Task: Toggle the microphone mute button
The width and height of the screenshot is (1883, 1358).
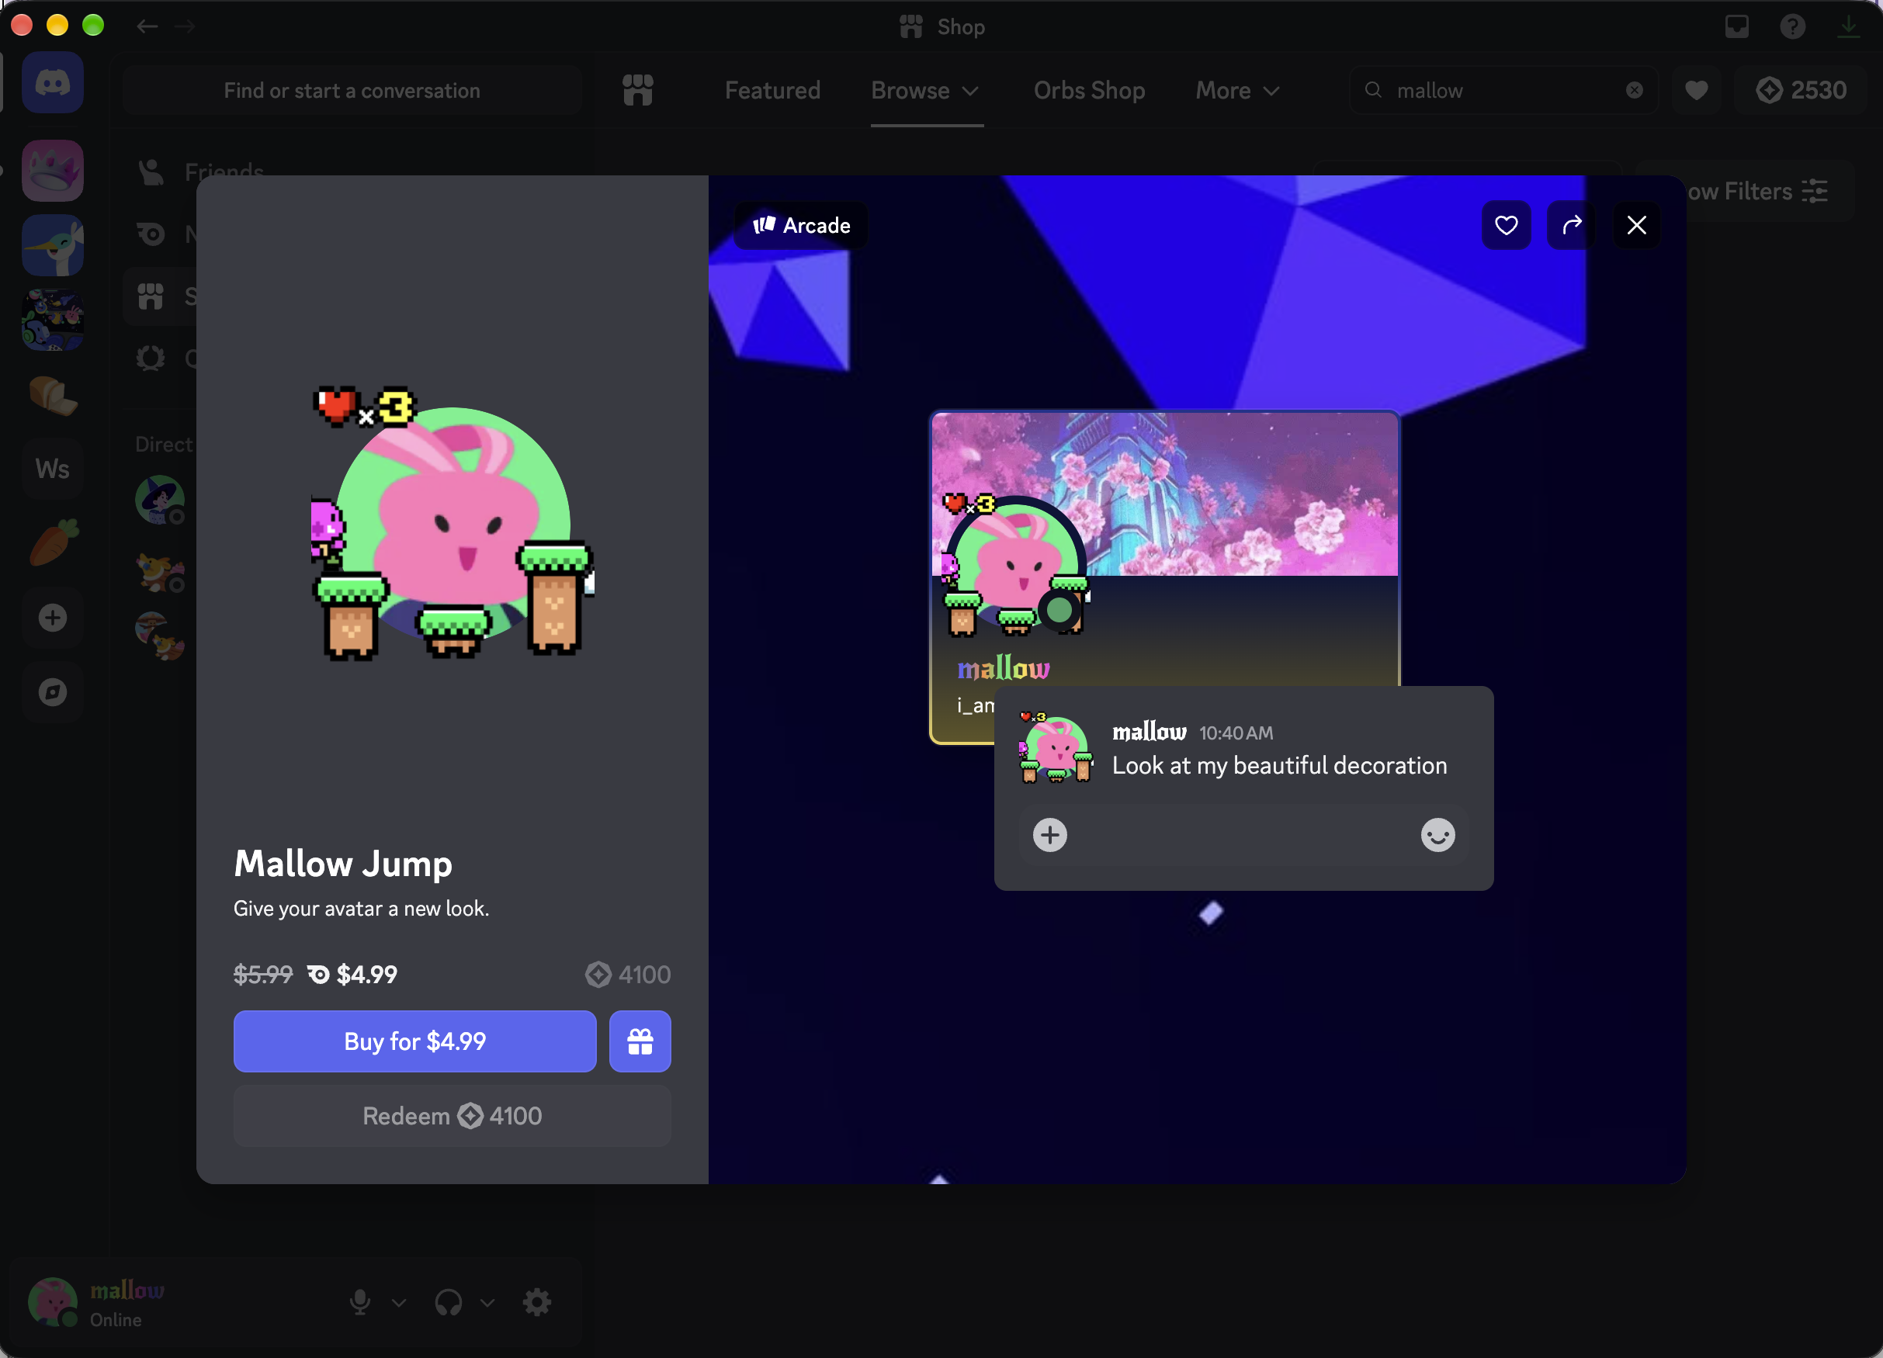Action: (x=359, y=1301)
